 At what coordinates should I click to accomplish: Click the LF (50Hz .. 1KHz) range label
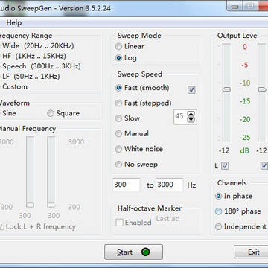(31, 77)
